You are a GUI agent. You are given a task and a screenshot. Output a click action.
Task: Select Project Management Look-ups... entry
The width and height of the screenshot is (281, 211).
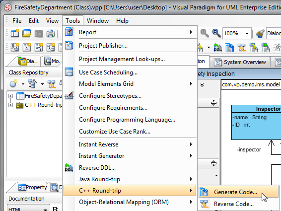click(x=130, y=59)
